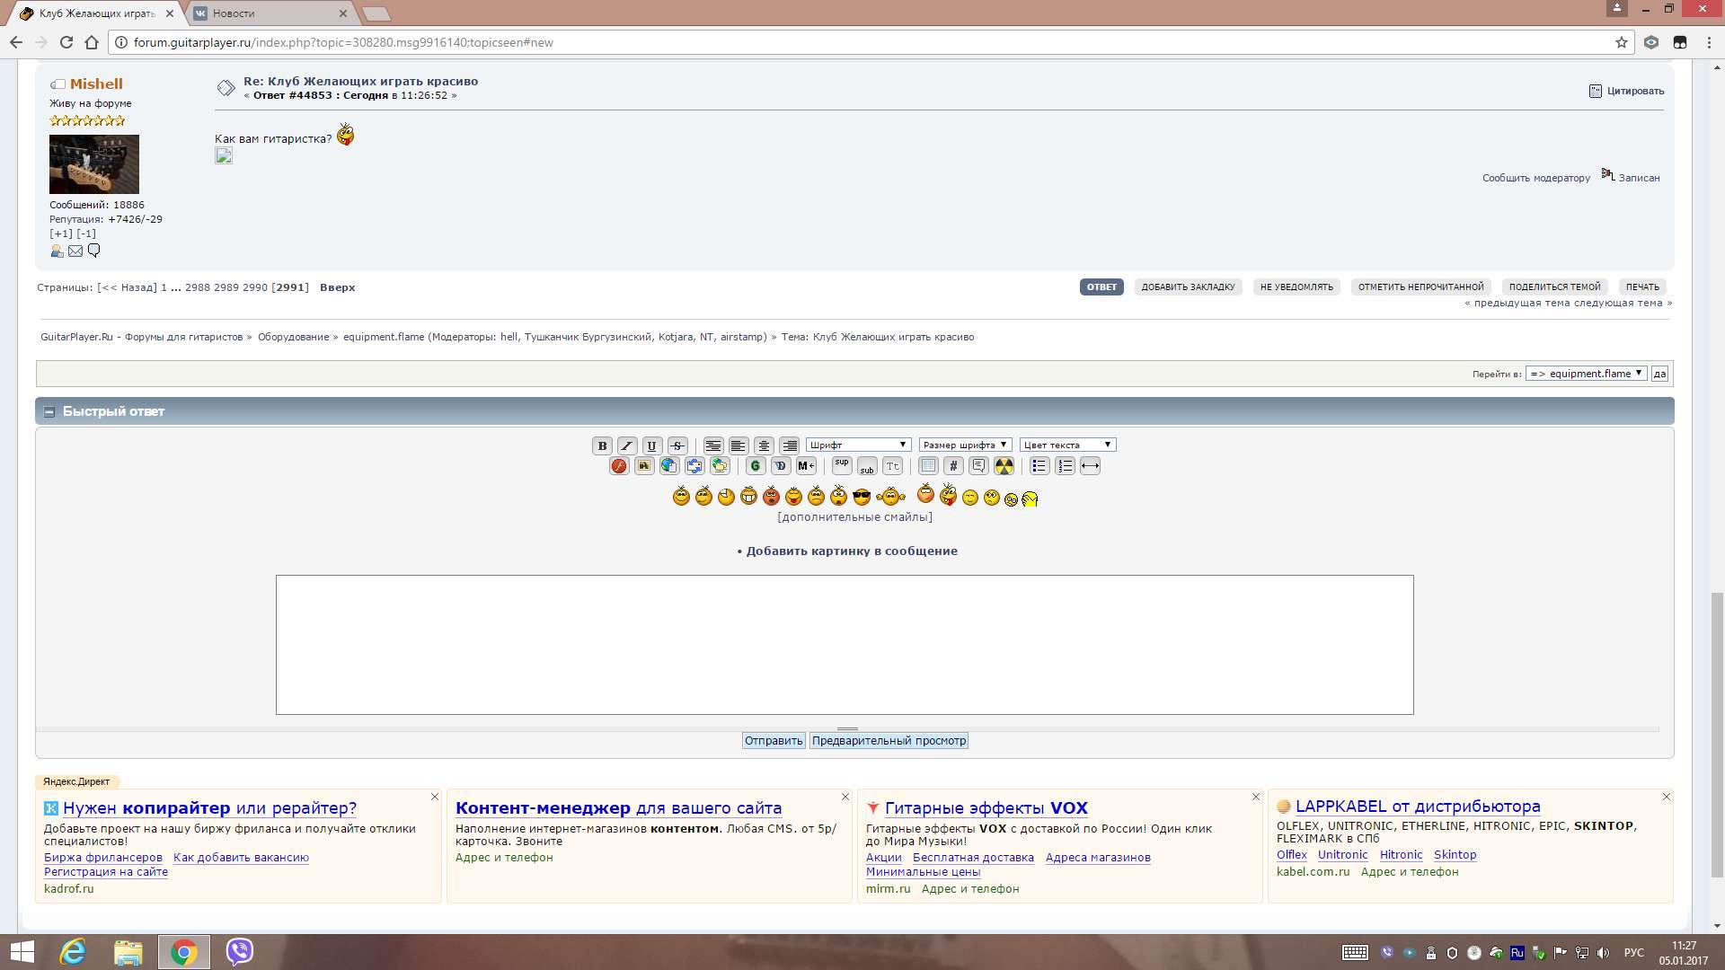1725x970 pixels.
Task: Go to page 2990 of topic
Action: (x=255, y=287)
